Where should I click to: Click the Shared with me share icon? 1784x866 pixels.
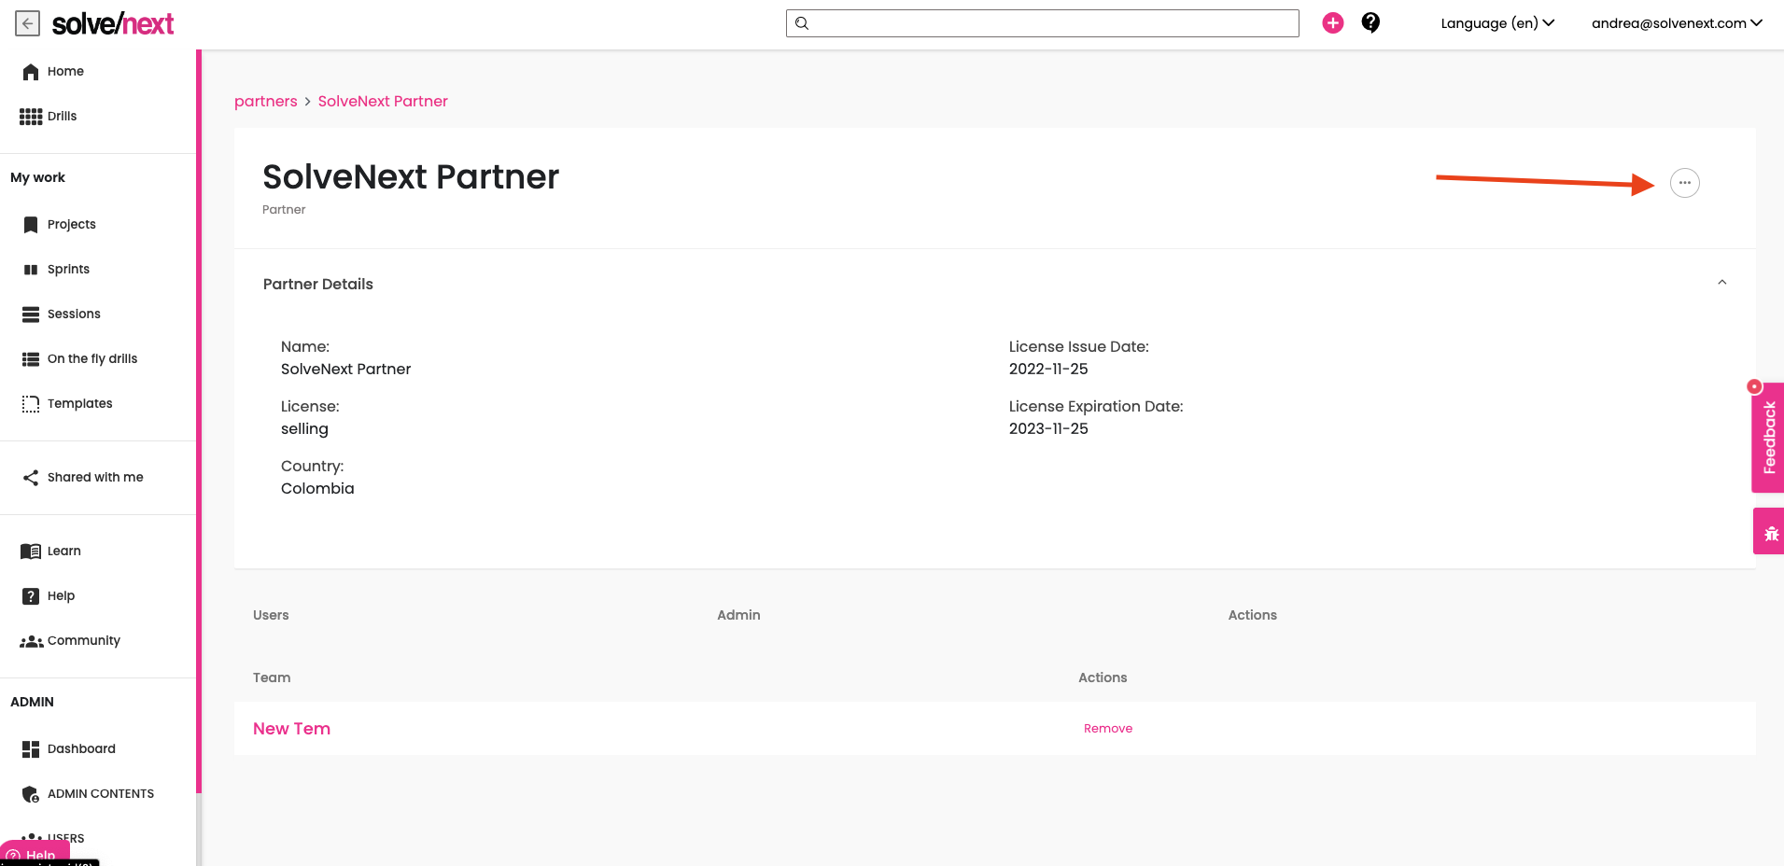31,478
